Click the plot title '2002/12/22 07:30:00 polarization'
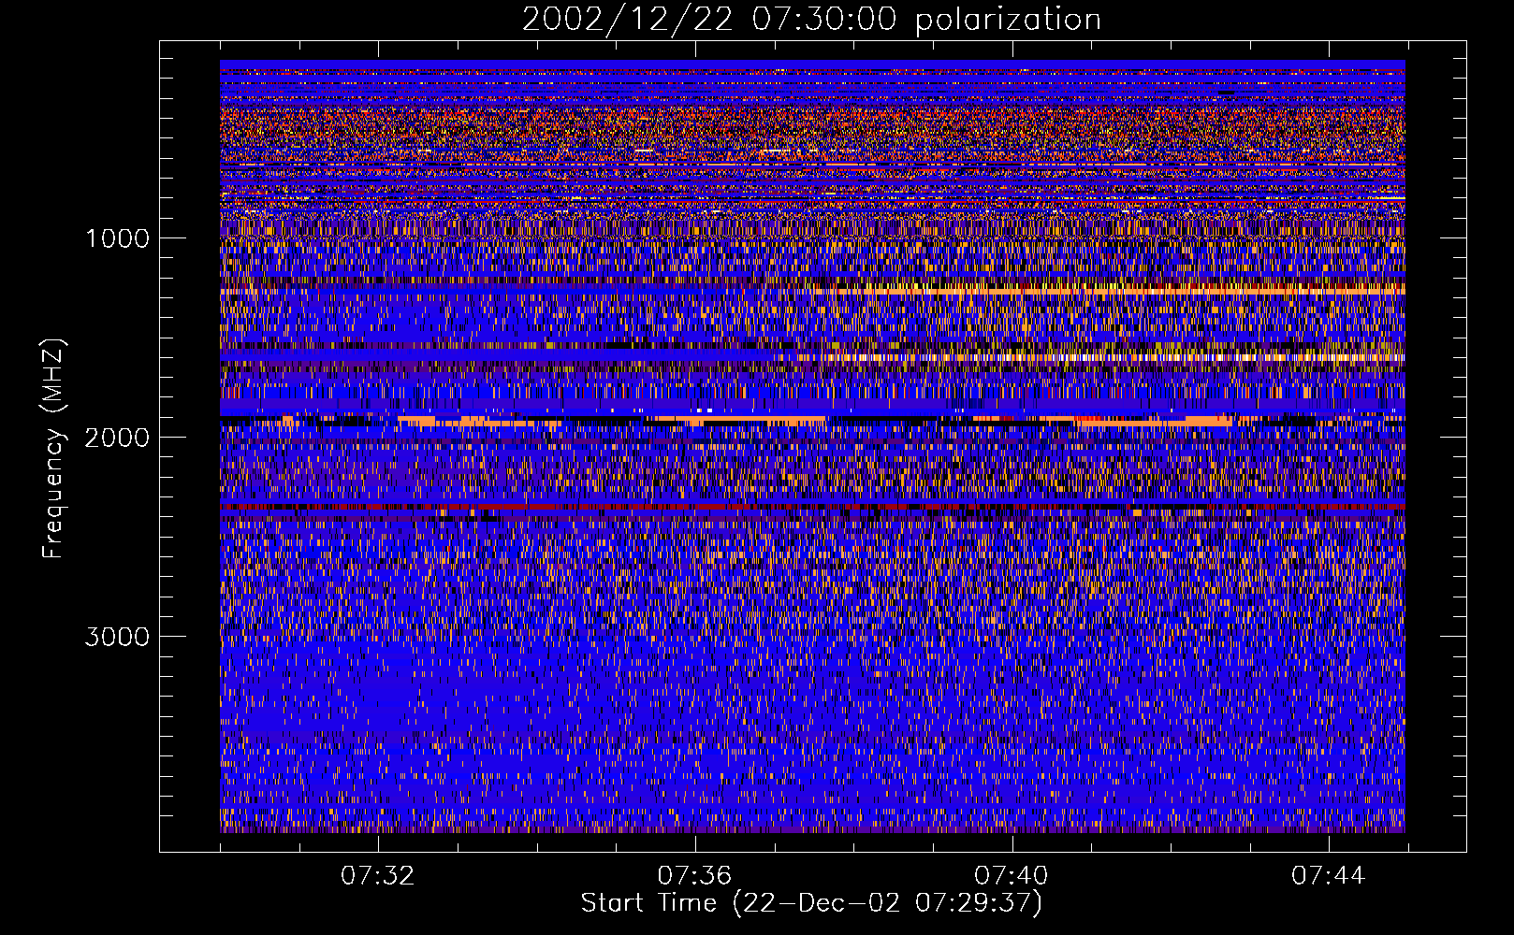 tap(810, 20)
